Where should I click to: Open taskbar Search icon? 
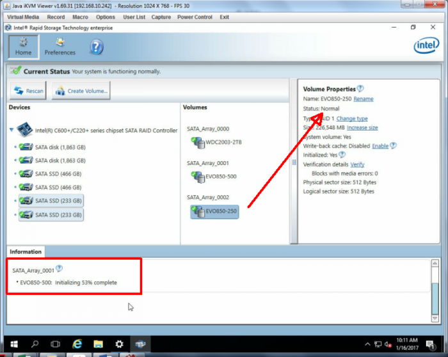[x=35, y=344]
